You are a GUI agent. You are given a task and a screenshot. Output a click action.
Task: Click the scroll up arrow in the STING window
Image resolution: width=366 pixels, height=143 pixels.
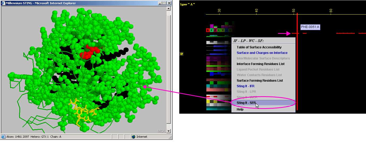tap(169, 8)
